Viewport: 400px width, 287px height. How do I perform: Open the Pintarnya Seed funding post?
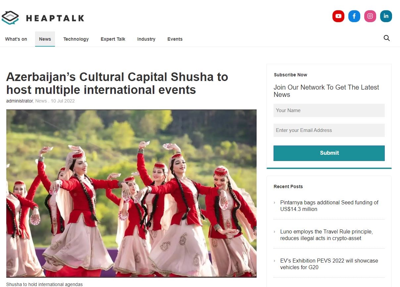[329, 206]
